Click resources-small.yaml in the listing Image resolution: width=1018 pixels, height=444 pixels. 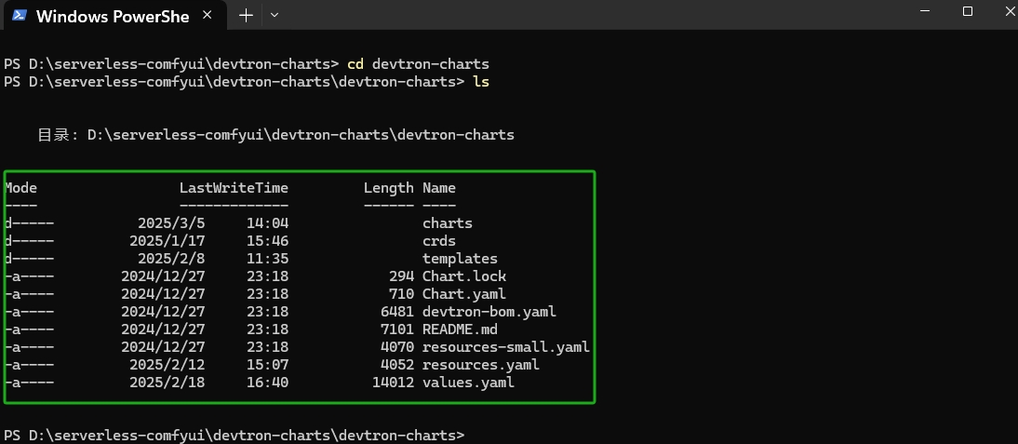[505, 347]
